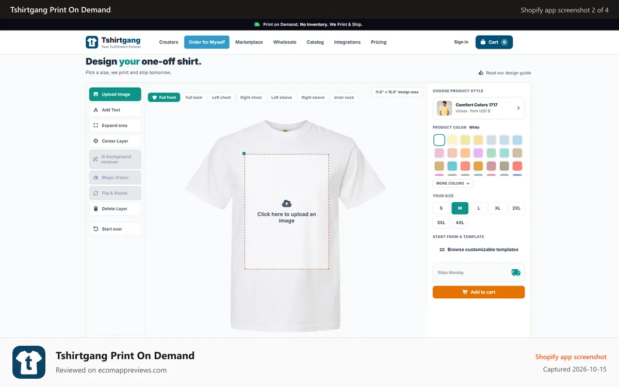Select the Add Text tool
This screenshot has height=387, width=619.
[115, 110]
